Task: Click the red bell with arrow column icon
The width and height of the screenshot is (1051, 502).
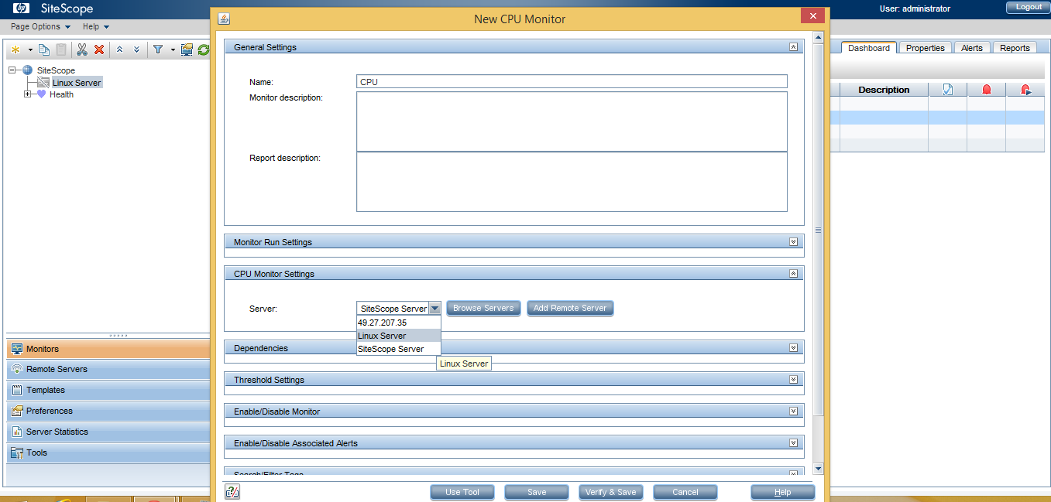Action: (x=1025, y=90)
